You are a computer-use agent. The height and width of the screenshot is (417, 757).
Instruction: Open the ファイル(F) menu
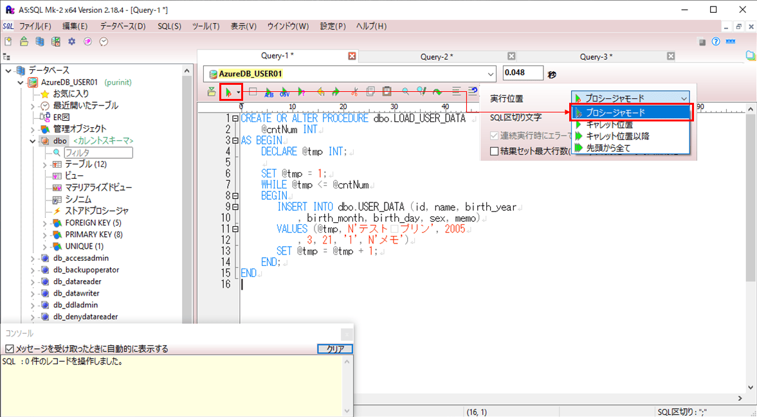(x=35, y=26)
